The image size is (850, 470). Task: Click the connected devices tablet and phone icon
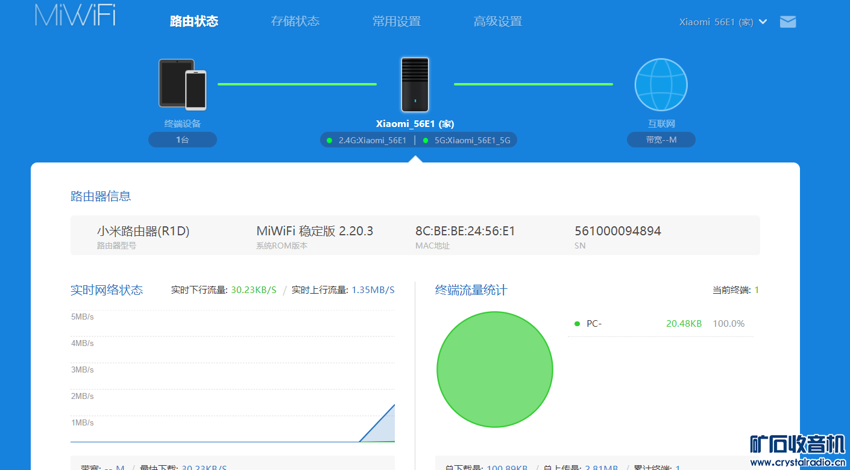point(183,84)
